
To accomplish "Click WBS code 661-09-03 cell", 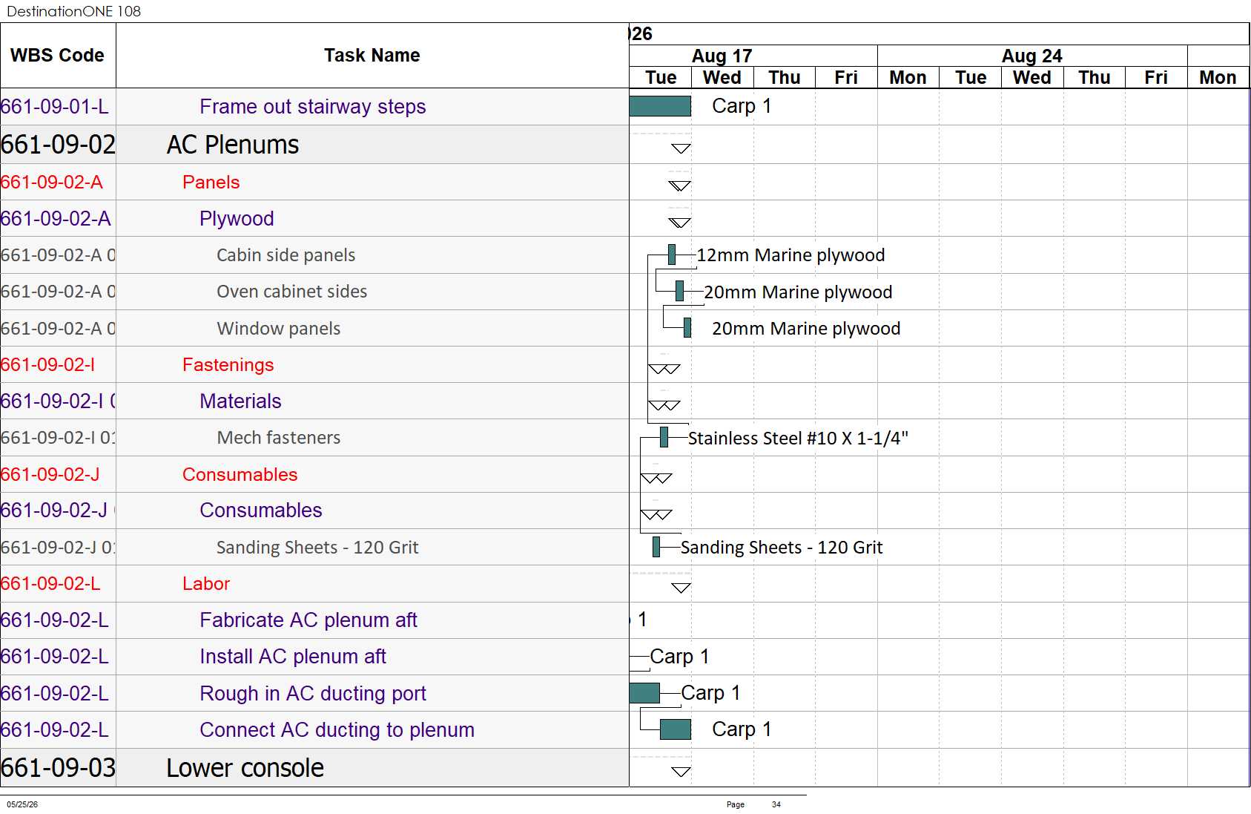I will pyautogui.click(x=58, y=768).
